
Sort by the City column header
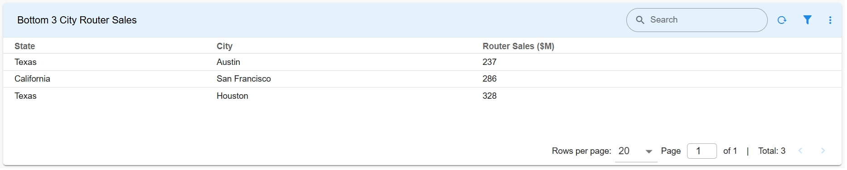tap(224, 46)
